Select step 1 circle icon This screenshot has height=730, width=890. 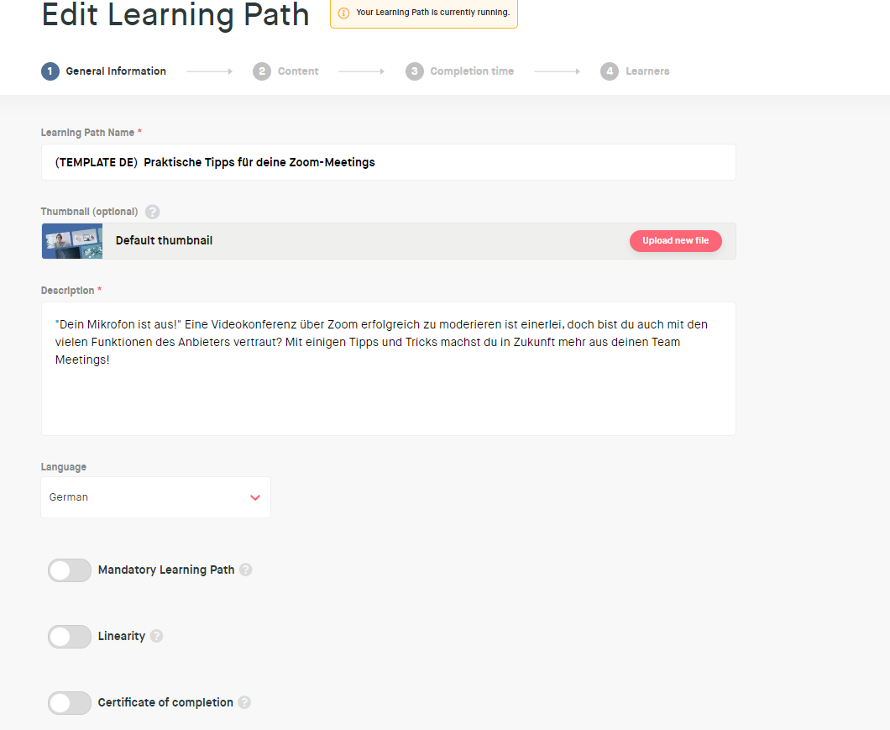pyautogui.click(x=50, y=71)
